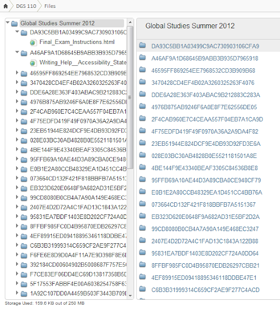Click list folder icon for 95831EA7BDF1403E8D202CF724A0DD64
The height and width of the screenshot is (312, 280).
click(142, 253)
